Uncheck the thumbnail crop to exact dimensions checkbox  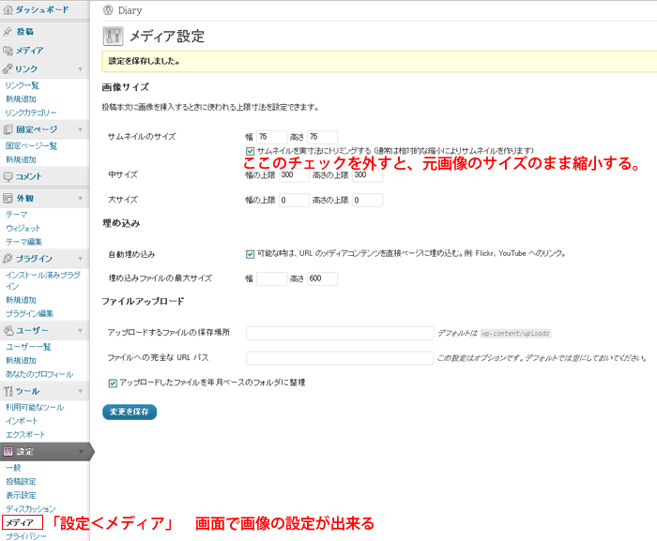point(250,150)
